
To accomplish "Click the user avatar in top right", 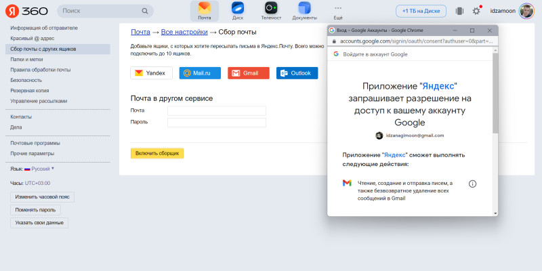I will [526, 11].
